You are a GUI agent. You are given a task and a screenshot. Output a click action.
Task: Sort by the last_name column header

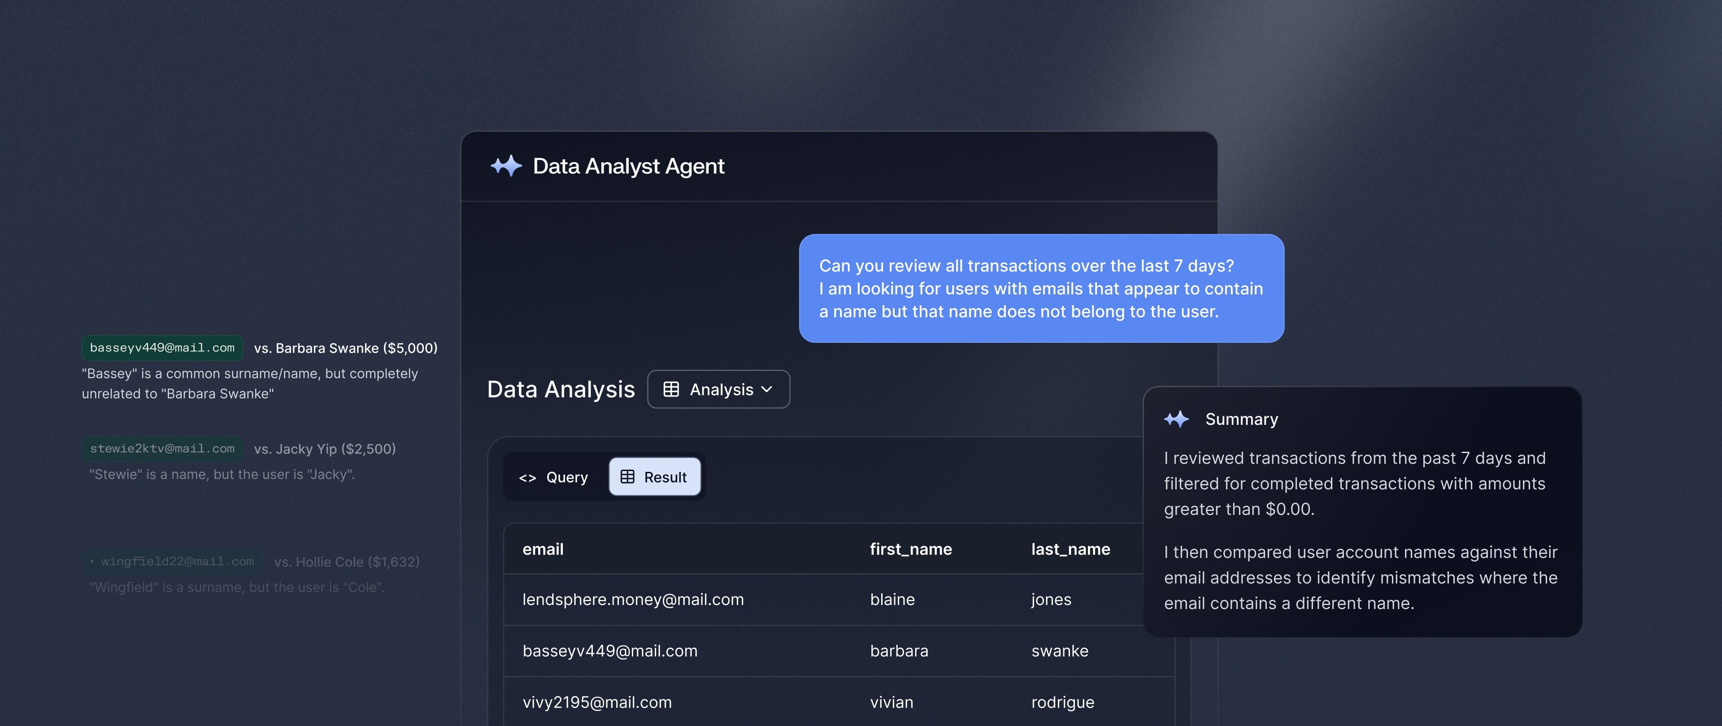(x=1070, y=550)
